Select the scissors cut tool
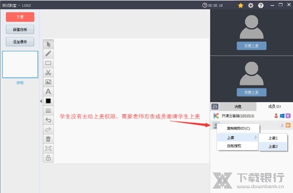This screenshot has width=293, height=193. point(48,73)
